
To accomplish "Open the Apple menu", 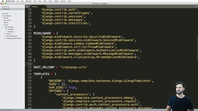I will [x=3, y=1].
